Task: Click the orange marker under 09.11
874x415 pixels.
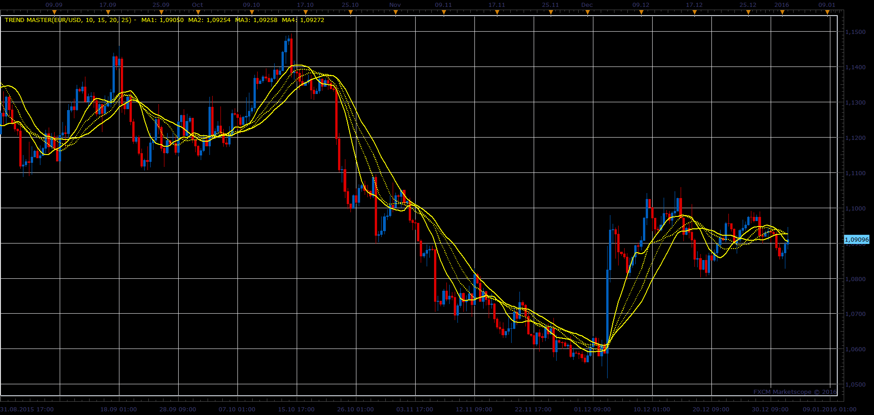Action: coord(444,12)
